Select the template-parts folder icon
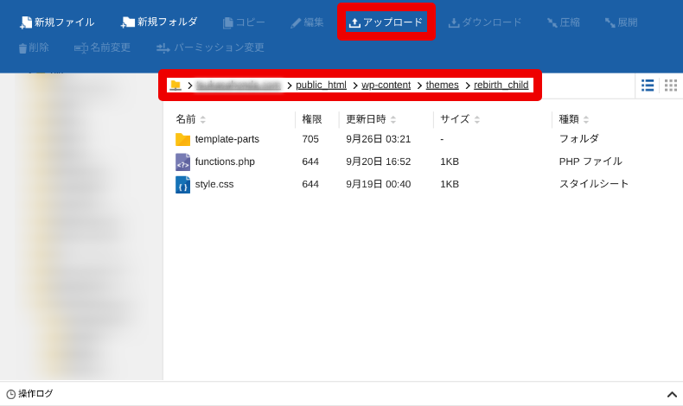The image size is (683, 406). (x=182, y=139)
